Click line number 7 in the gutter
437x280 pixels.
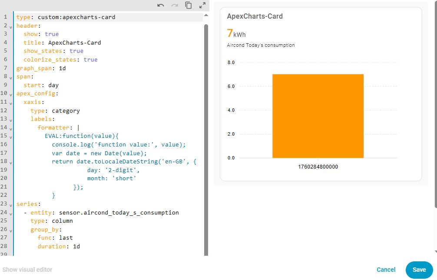coord(5,68)
